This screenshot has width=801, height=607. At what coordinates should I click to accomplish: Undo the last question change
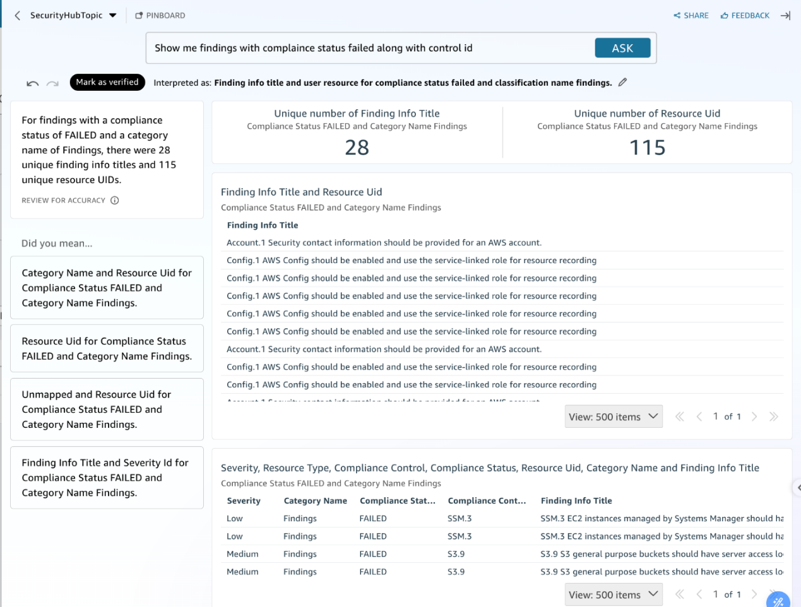[33, 83]
